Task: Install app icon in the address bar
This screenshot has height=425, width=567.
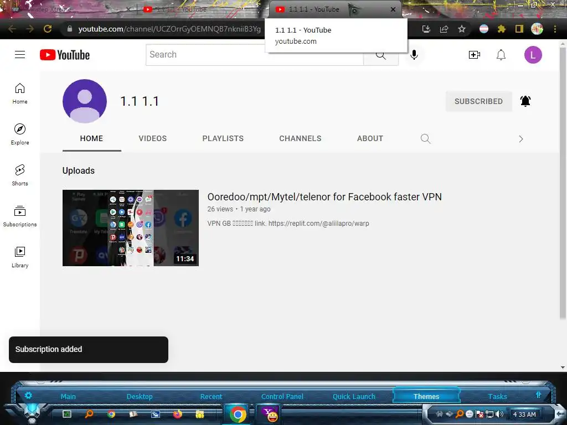Action: [426, 29]
